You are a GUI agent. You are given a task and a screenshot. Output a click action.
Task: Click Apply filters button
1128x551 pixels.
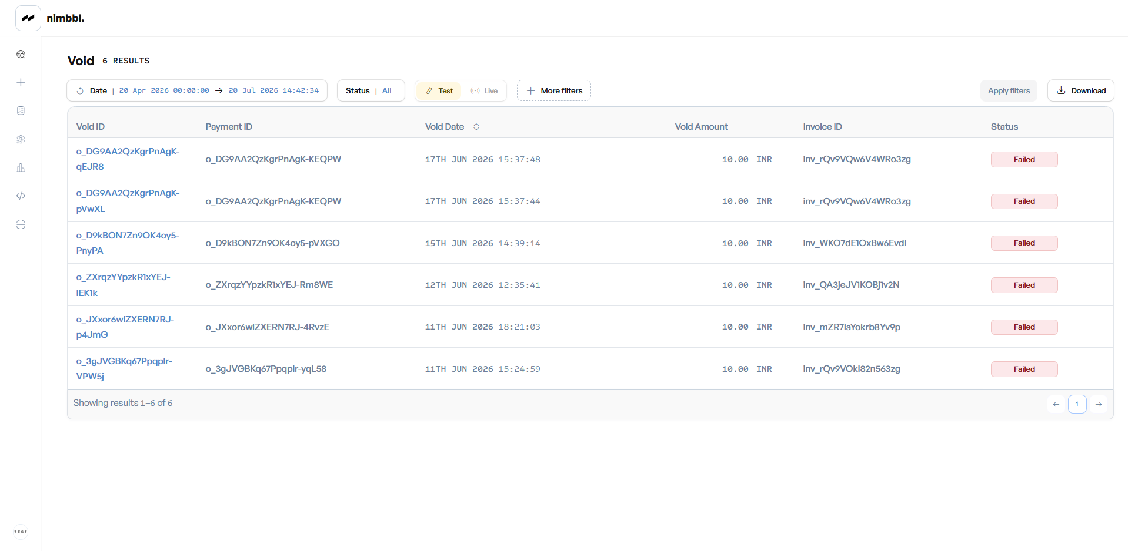coord(1009,91)
